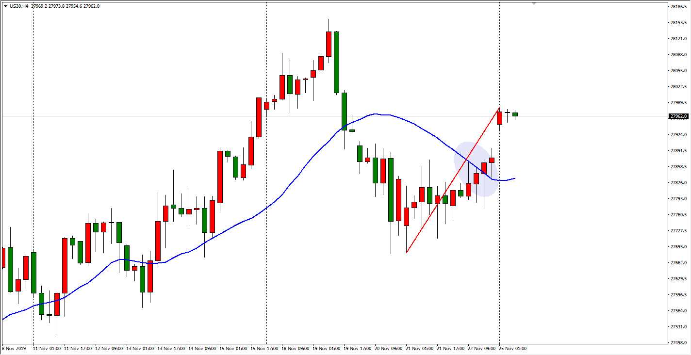Click the 27826.0 price axis label

(678, 182)
